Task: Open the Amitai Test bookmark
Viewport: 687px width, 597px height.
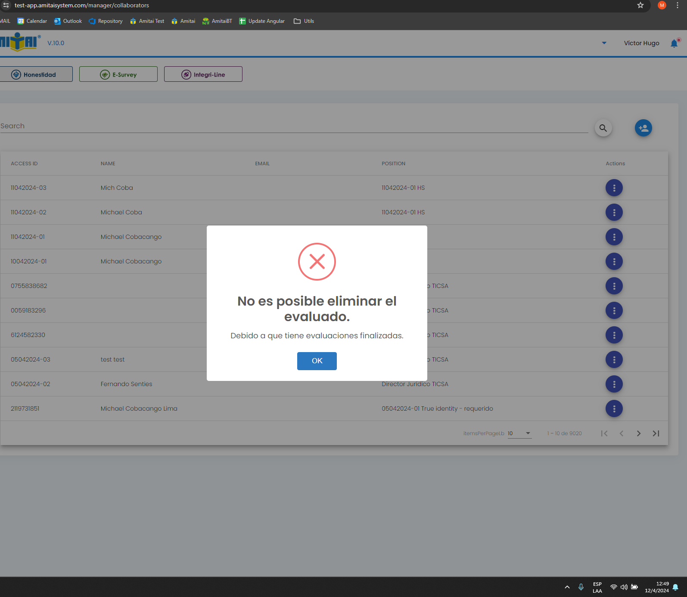Action: 147,21
